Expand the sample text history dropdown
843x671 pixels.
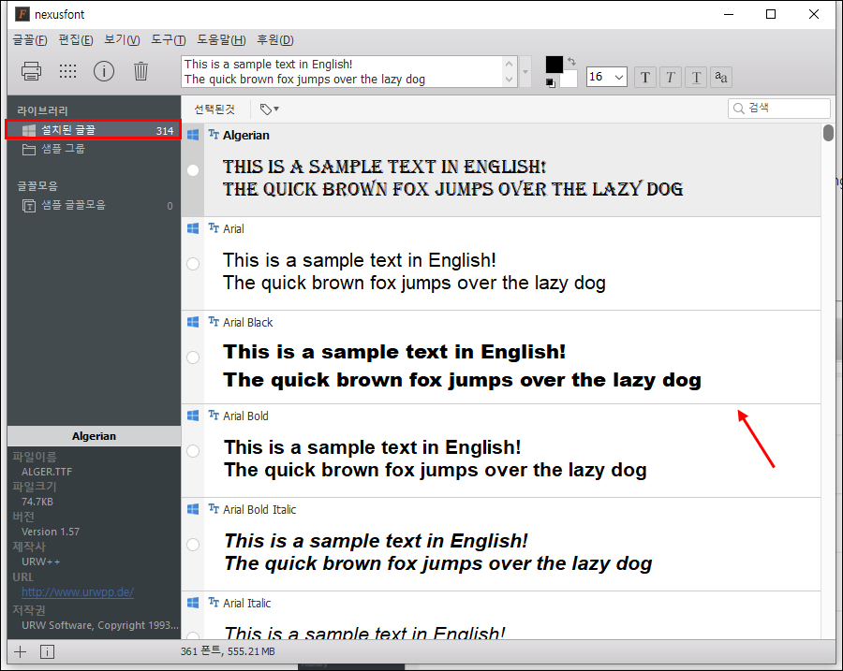coord(525,71)
